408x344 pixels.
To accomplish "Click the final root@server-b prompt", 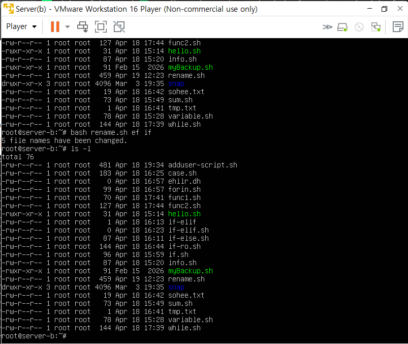I will pyautogui.click(x=34, y=336).
